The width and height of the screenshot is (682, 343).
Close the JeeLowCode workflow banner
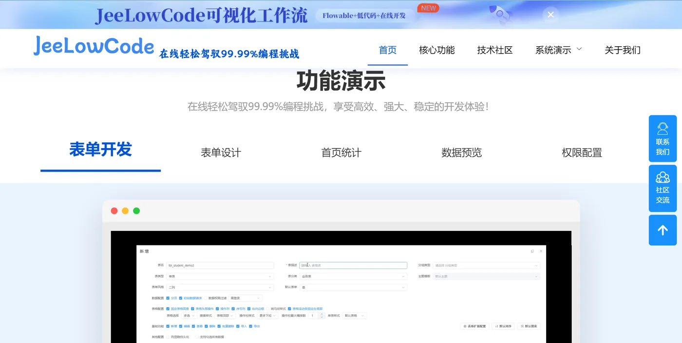tap(550, 15)
